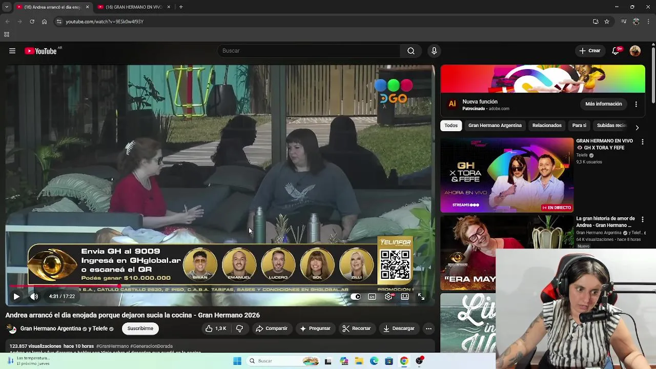This screenshot has width=656, height=369.
Task: Play the paused video
Action: pyautogui.click(x=16, y=296)
